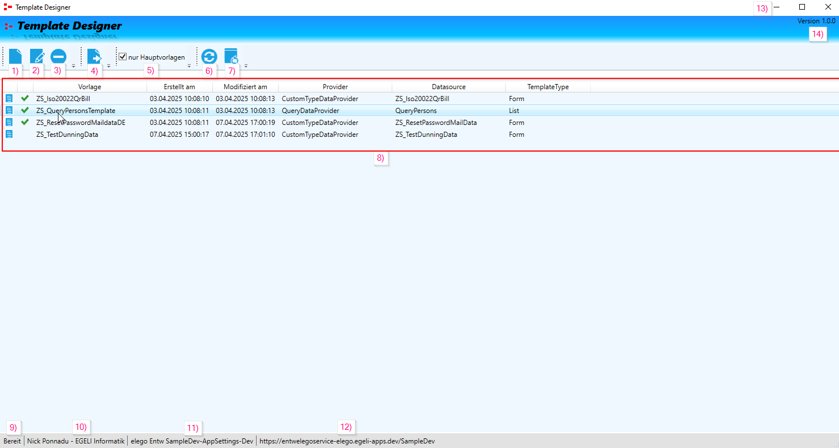The height and width of the screenshot is (448, 839).
Task: Click the Template Designer icon in the title bar
Action: pos(8,7)
